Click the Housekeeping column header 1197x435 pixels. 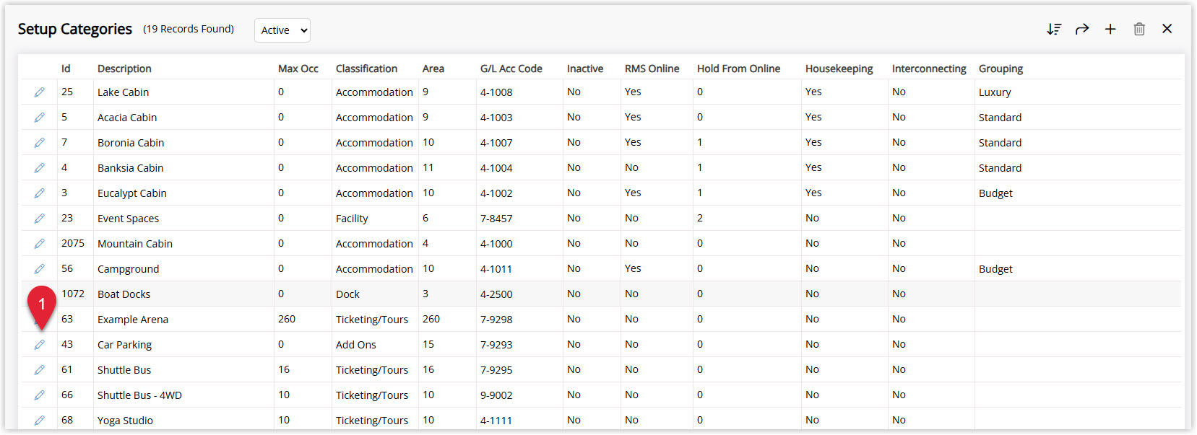[839, 69]
